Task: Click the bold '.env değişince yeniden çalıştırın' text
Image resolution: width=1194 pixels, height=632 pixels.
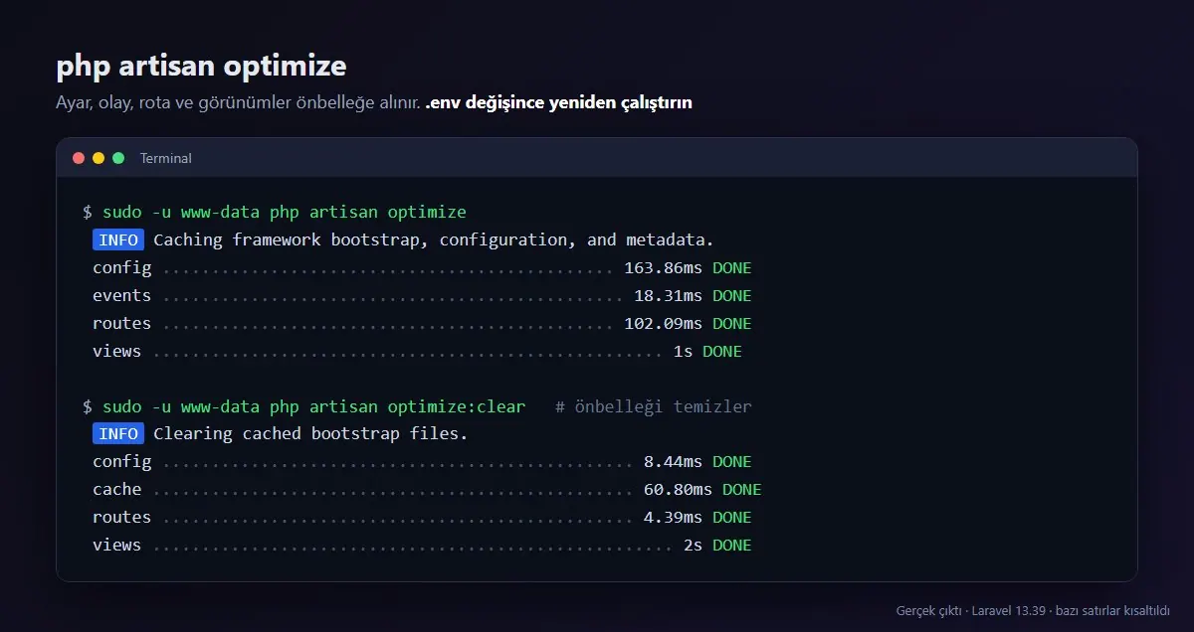Action: (x=558, y=102)
